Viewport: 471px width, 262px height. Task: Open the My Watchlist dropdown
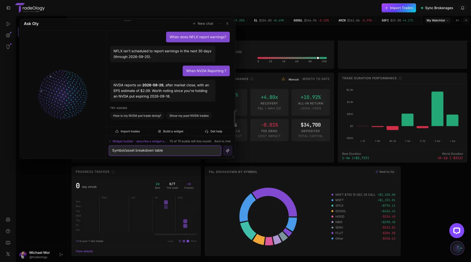[x=437, y=20]
